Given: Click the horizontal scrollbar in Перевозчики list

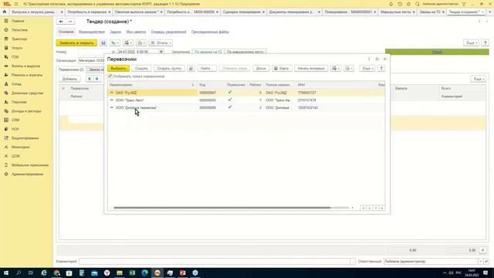Looking at the screenshot, I should point(222,208).
